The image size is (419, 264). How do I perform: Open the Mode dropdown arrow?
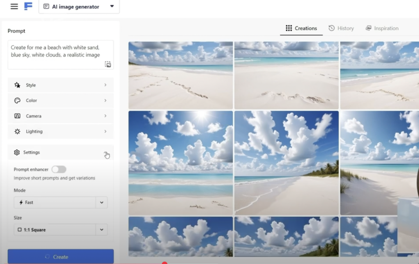(101, 202)
